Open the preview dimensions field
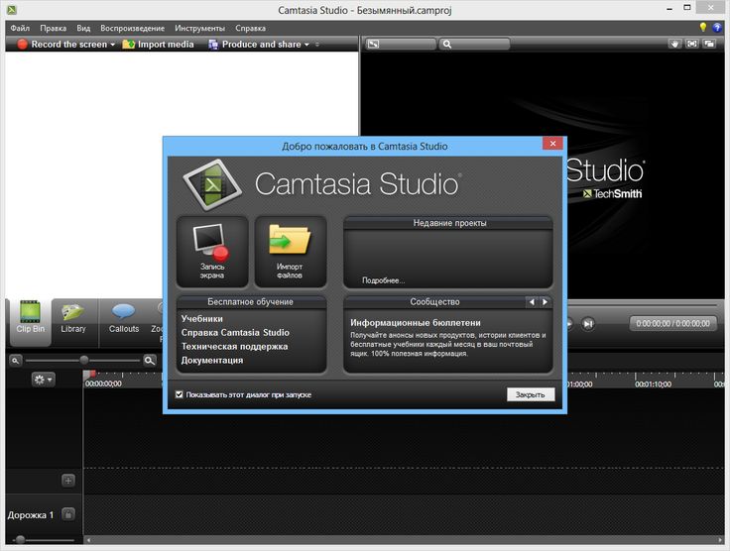The height and width of the screenshot is (551, 730). coord(401,45)
